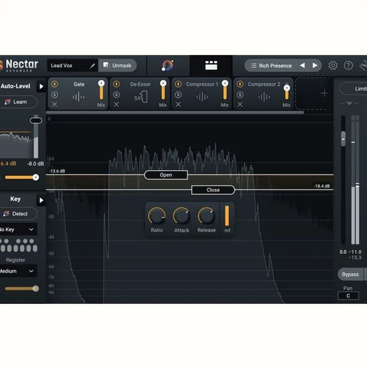367x367 pixels.
Task: Click the -18.4 dB close threshold value
Action: [x=322, y=186]
